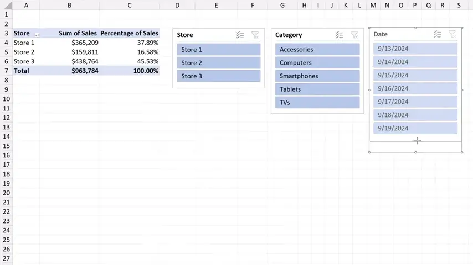
Task: Enable multi-select in the Store slicer
Action: tap(240, 35)
